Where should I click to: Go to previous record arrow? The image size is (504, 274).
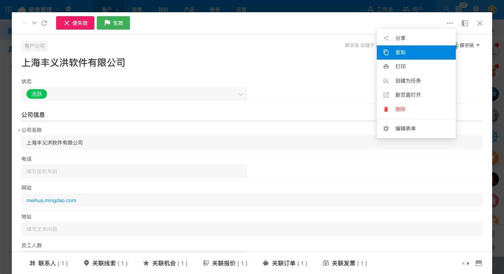[x=25, y=23]
